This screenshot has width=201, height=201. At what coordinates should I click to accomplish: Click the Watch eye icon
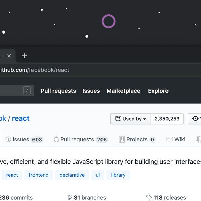[195, 118]
